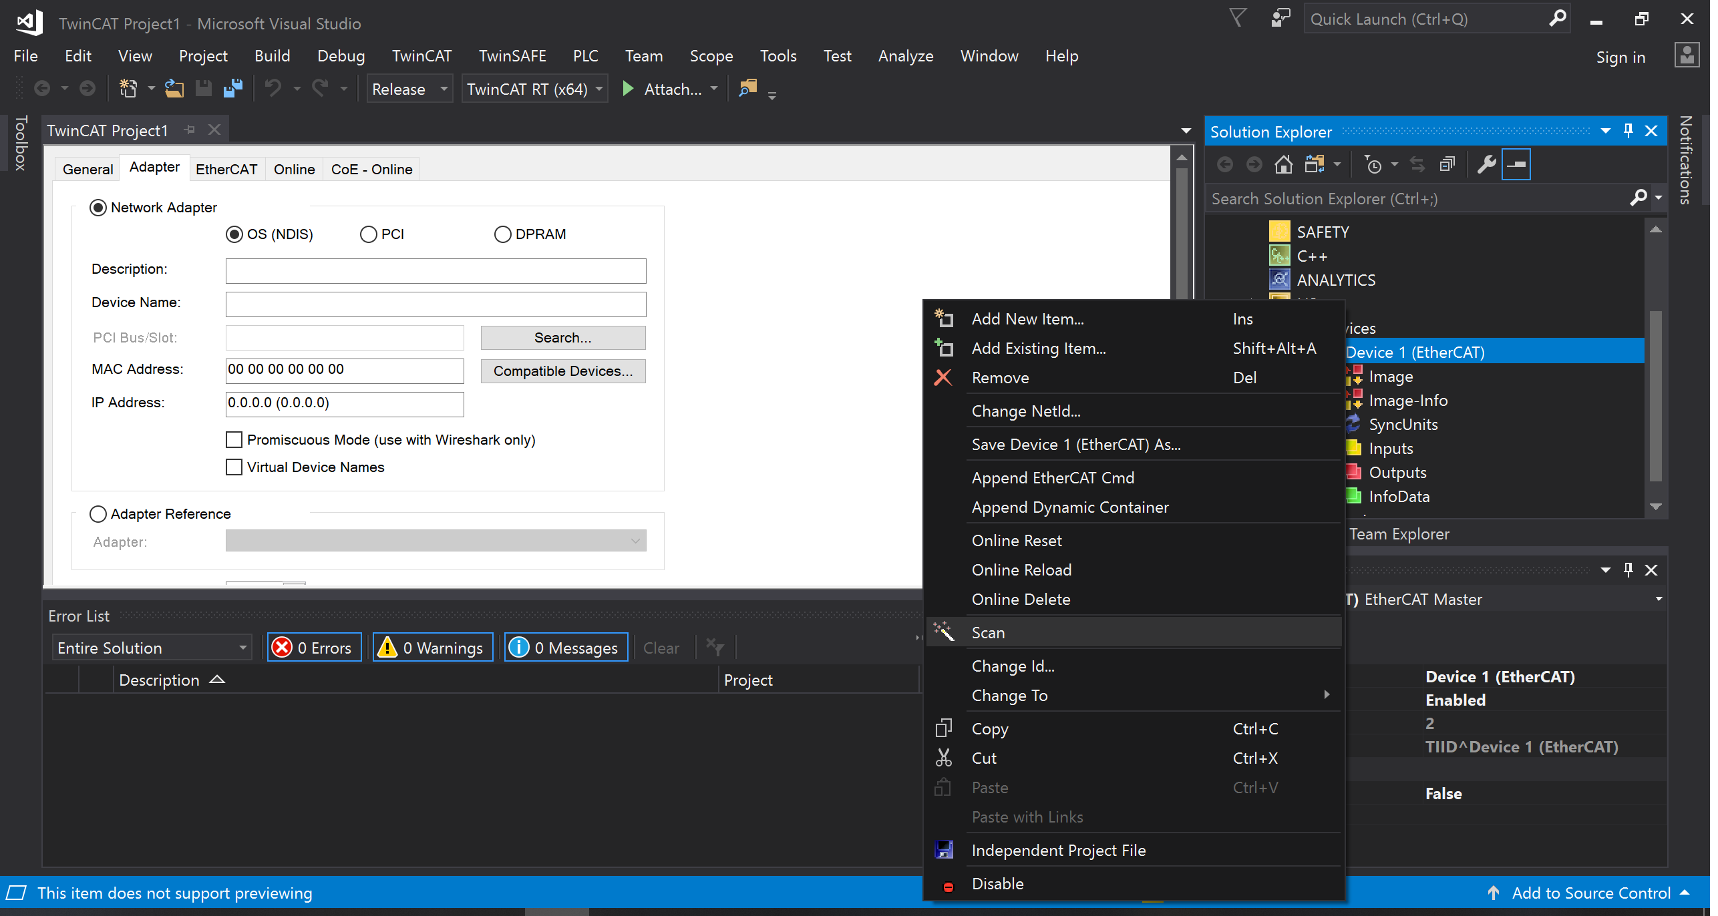Click the Search... button
Viewport: 1718px width, 916px height.
pyautogui.click(x=563, y=338)
